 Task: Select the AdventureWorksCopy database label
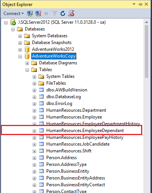pyautogui.click(x=54, y=56)
